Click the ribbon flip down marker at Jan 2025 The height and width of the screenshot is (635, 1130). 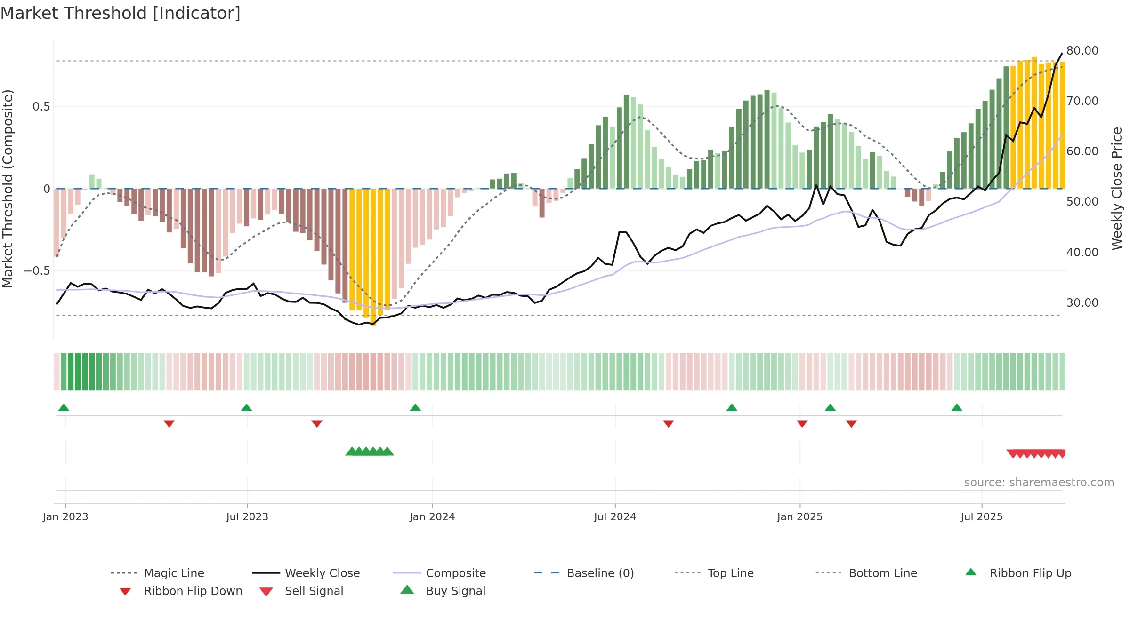802,424
